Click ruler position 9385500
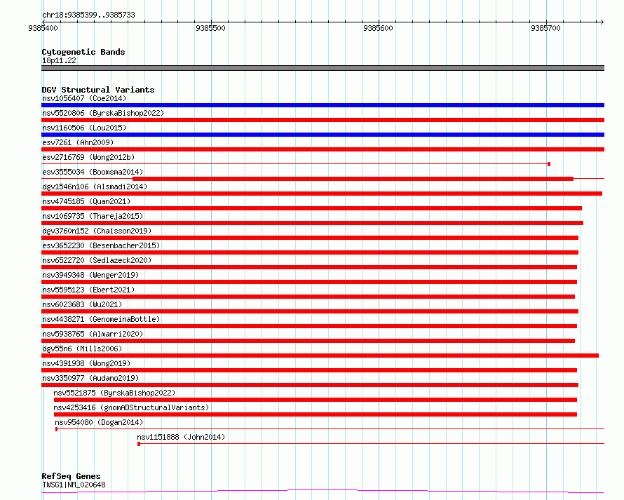The height and width of the screenshot is (500, 624). coord(210,28)
